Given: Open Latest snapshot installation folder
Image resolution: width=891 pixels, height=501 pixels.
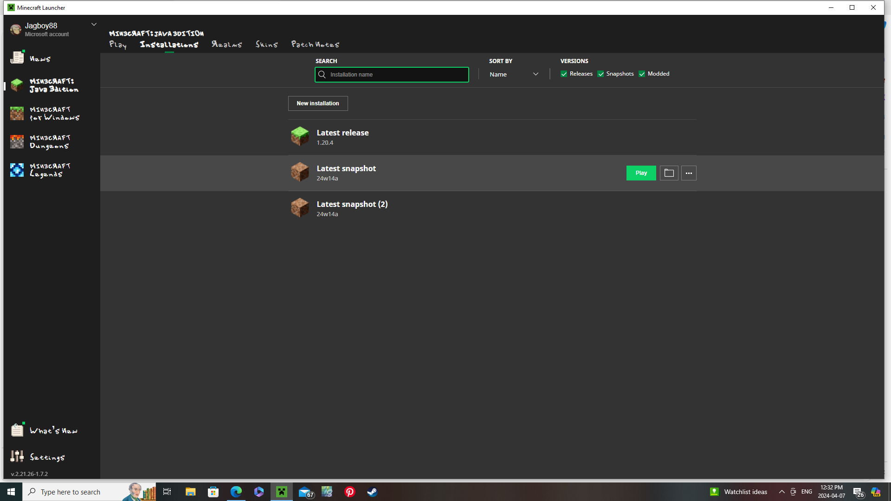Looking at the screenshot, I should click(669, 173).
